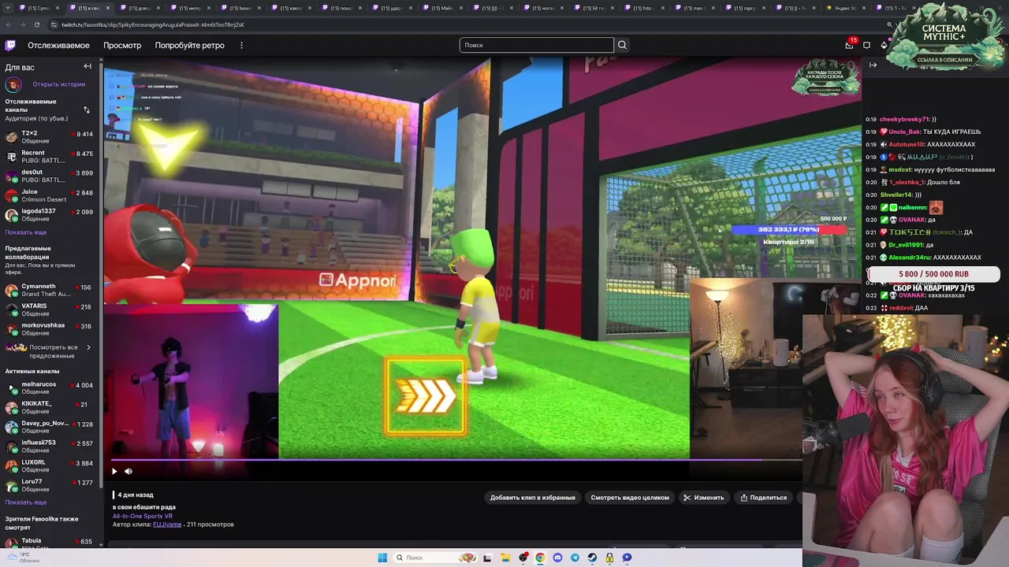The height and width of the screenshot is (567, 1009).
Task: Open the Попробуйте ретро link
Action: 189,45
